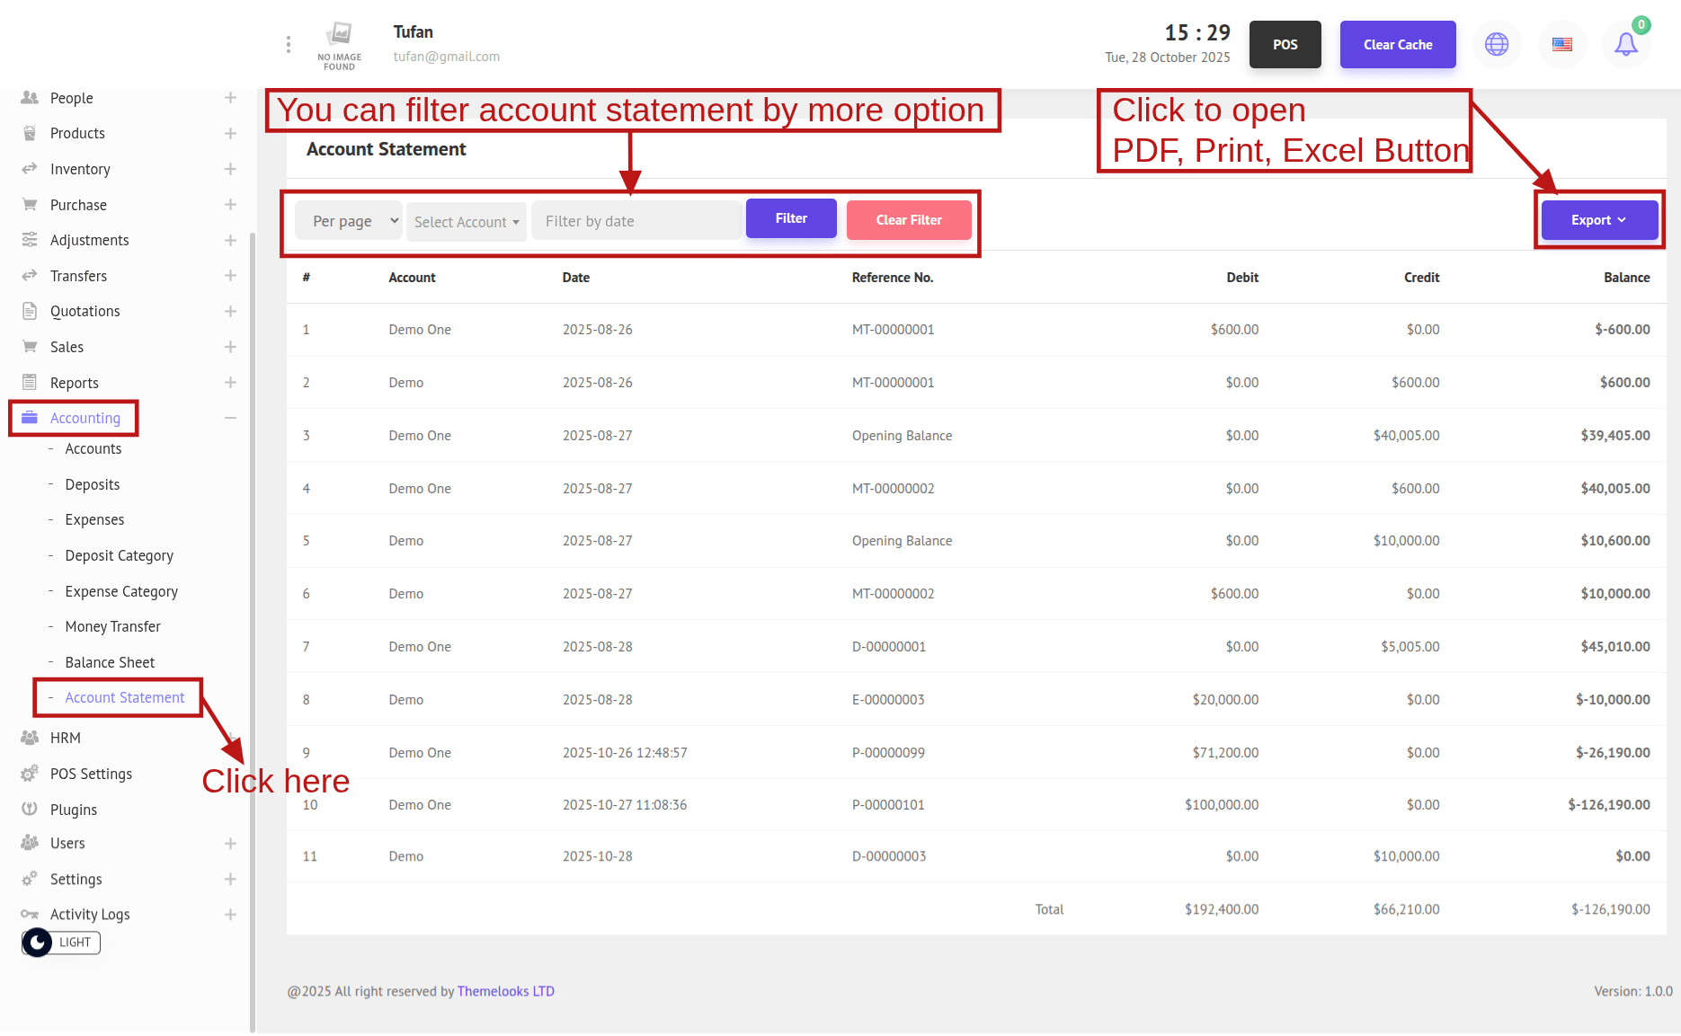The image size is (1681, 1036).
Task: Collapse the Accounting menu section
Action: point(230,418)
